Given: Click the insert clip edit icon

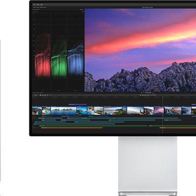Looking at the screenshot, I should coord(43,95).
